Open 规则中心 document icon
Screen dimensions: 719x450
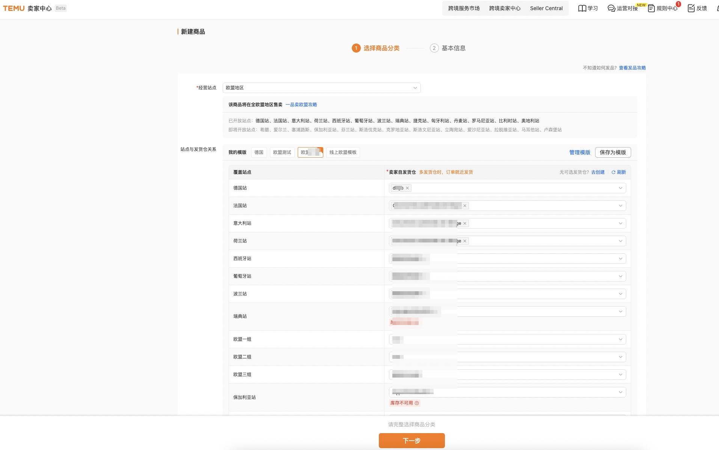pyautogui.click(x=651, y=8)
